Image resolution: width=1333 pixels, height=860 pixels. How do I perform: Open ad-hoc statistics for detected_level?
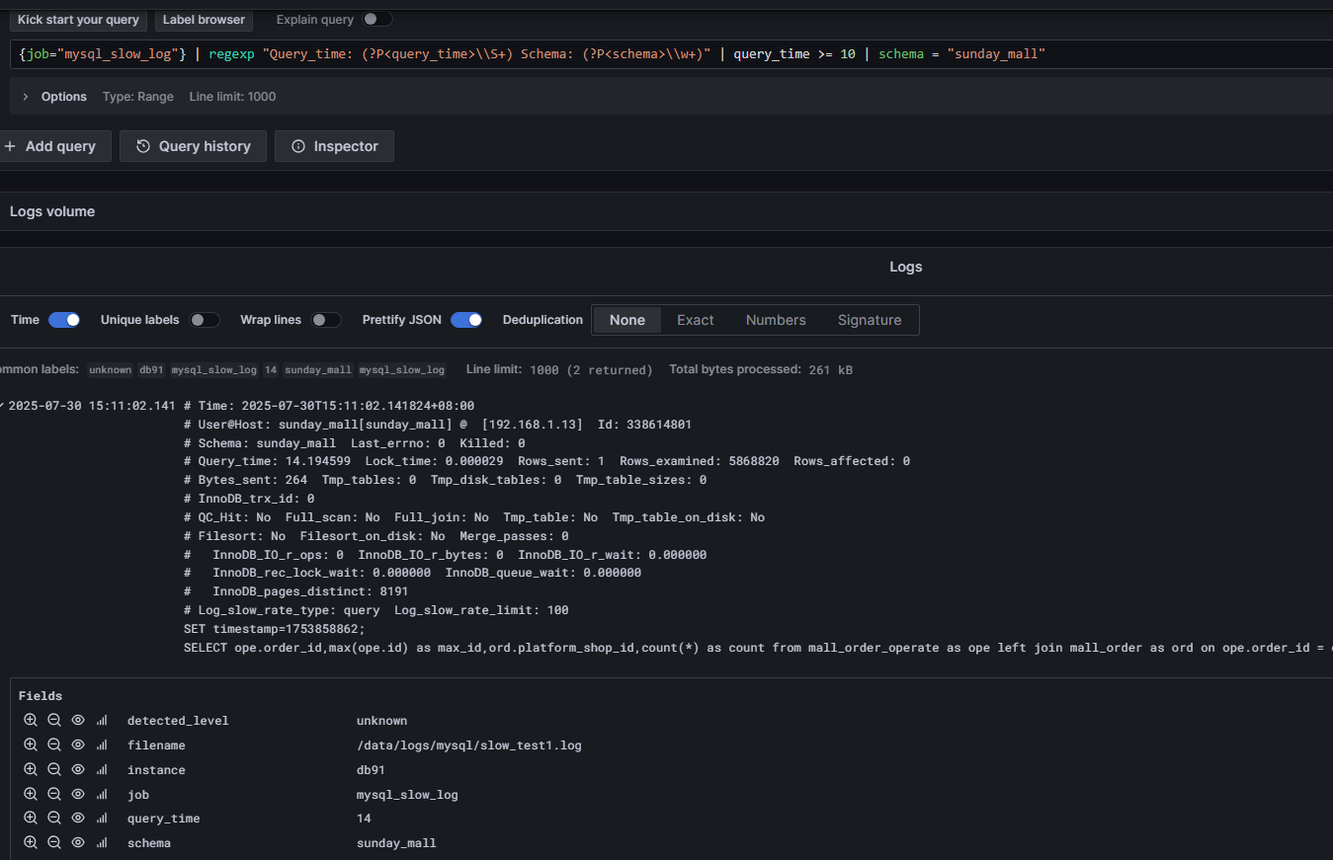point(102,721)
